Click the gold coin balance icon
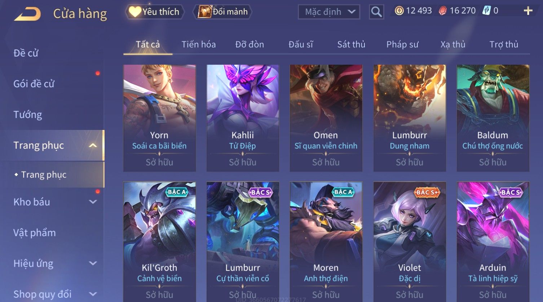The width and height of the screenshot is (543, 302). (x=399, y=11)
